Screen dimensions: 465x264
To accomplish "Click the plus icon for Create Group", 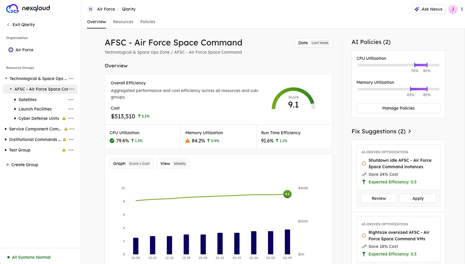I will [x=8, y=165].
